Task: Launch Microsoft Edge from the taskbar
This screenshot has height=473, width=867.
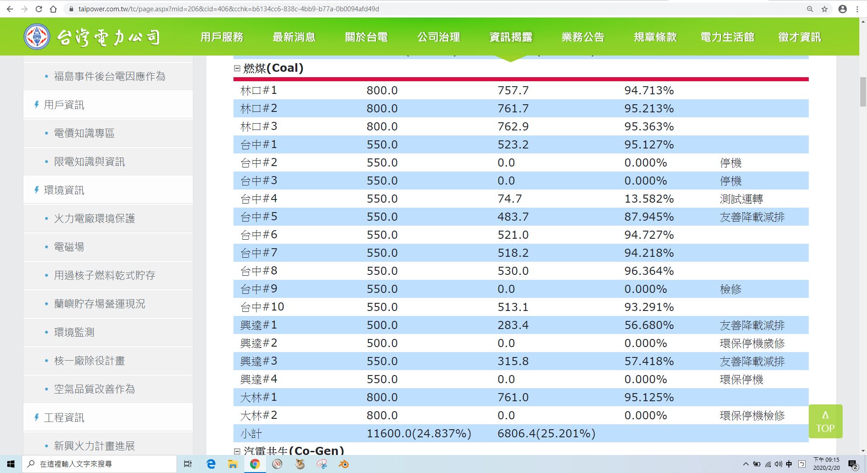Action: click(211, 464)
